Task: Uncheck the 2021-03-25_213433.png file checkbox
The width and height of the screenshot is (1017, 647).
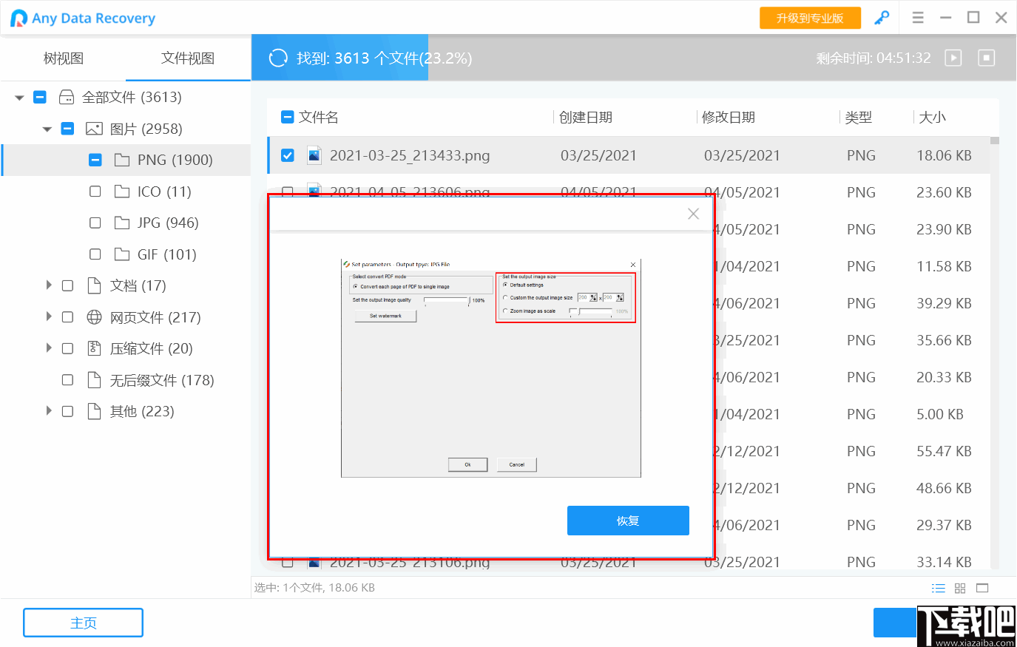Action: [288, 155]
